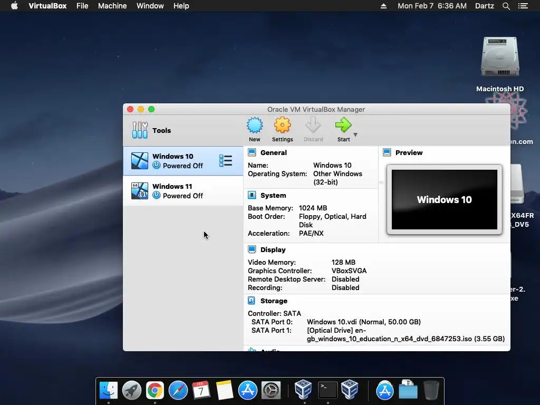Click the Windows 11 VM logo icon
540x405 pixels.
[140, 191]
